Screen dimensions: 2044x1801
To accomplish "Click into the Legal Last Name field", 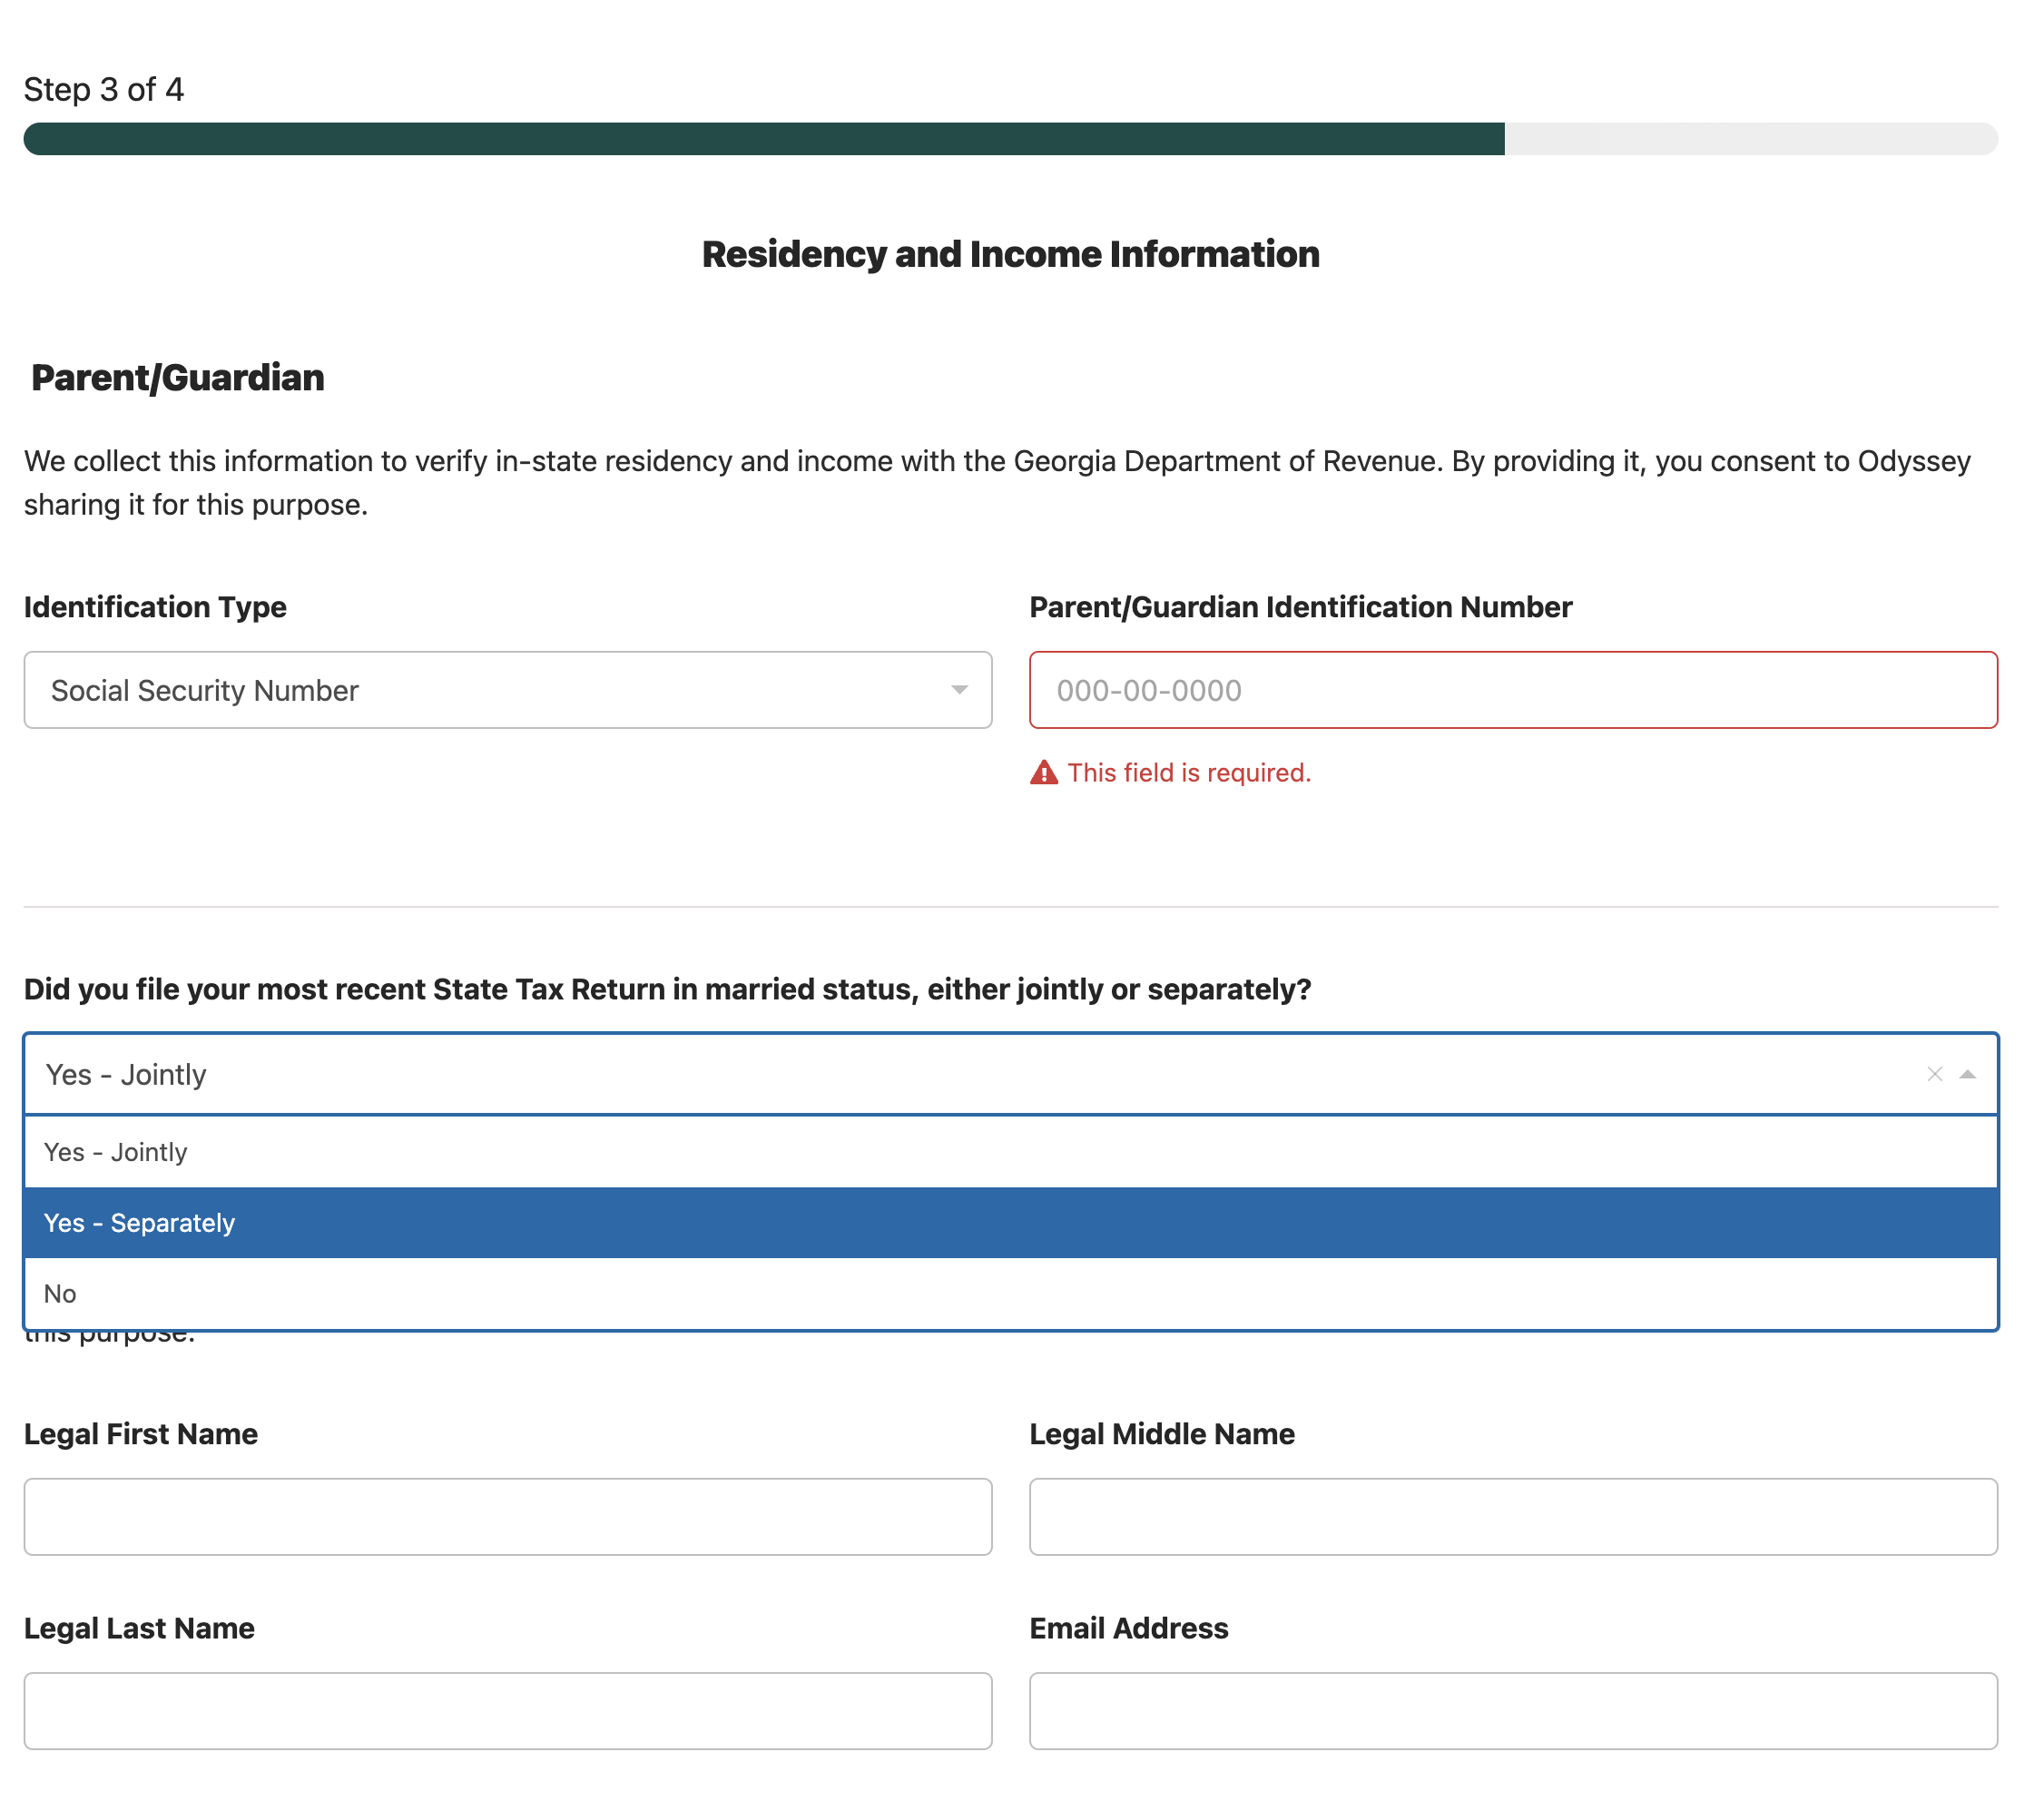I will click(x=507, y=1710).
